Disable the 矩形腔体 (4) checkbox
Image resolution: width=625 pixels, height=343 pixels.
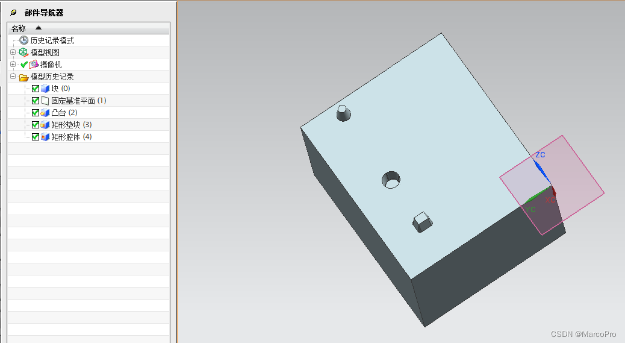coord(36,137)
